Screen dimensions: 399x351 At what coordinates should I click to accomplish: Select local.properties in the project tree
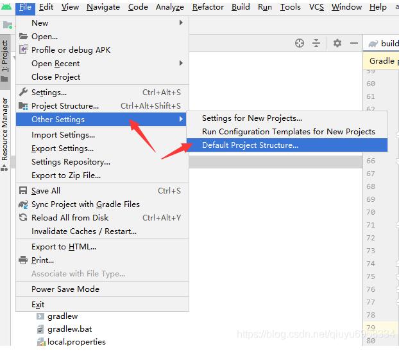[76, 342]
